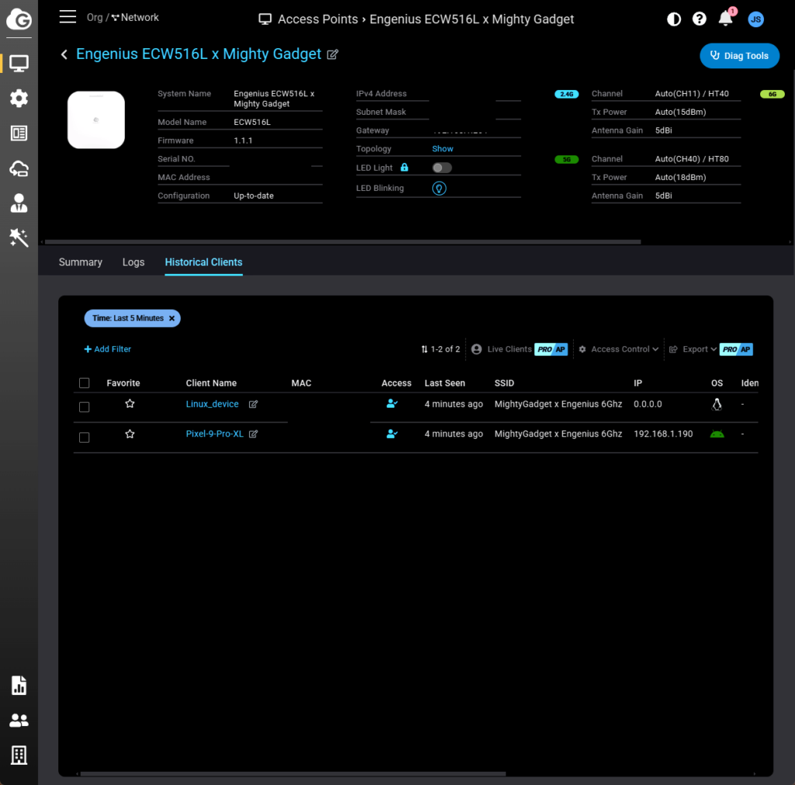795x785 pixels.
Task: Open the help question mark icon
Action: coord(700,19)
